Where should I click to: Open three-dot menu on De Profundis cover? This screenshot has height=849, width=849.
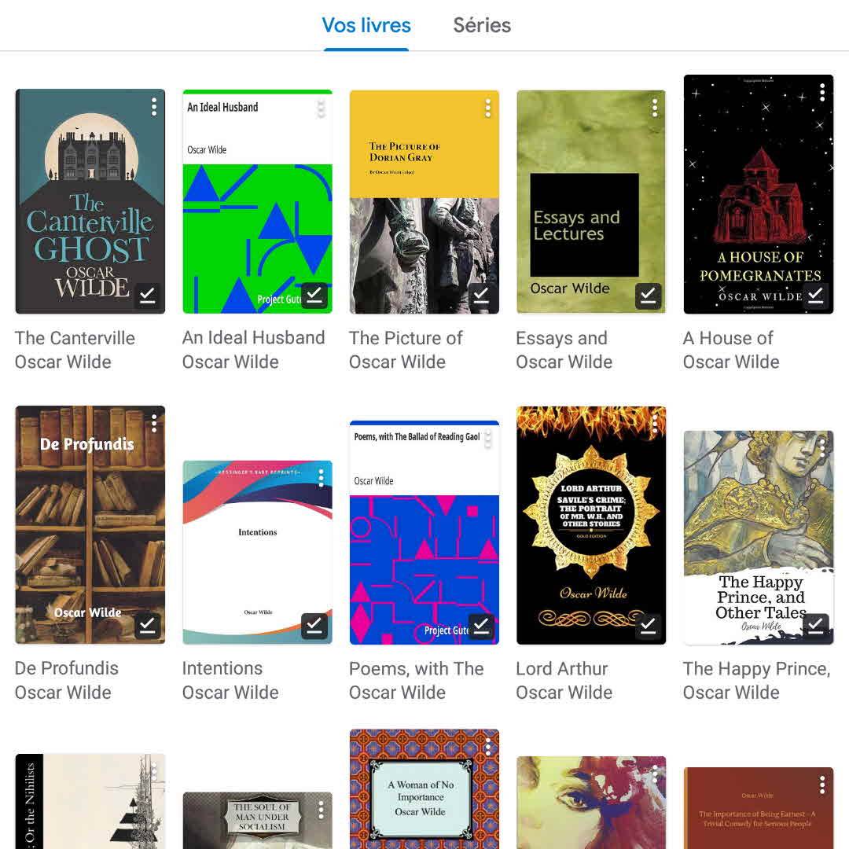click(x=154, y=424)
